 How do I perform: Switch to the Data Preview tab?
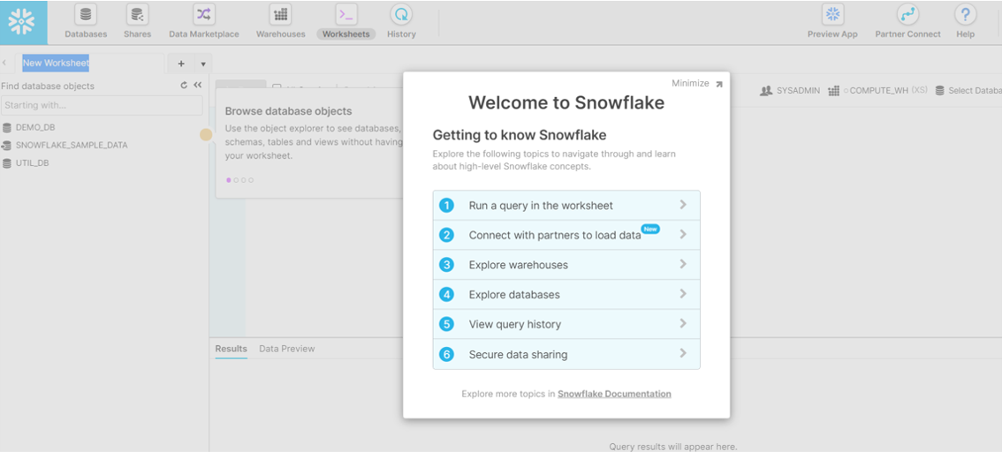[287, 349]
